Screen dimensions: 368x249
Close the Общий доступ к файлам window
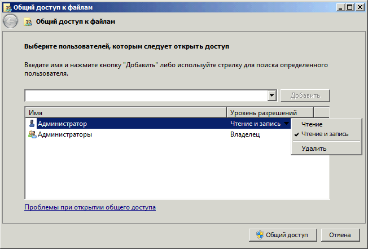pyautogui.click(x=360, y=7)
